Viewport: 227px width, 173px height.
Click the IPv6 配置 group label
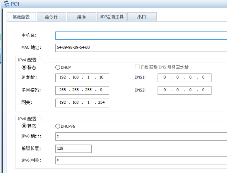pyautogui.click(x=27, y=119)
